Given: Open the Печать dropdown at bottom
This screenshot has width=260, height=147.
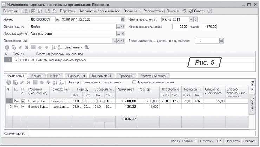Looking at the screenshot, I should (x=207, y=141).
